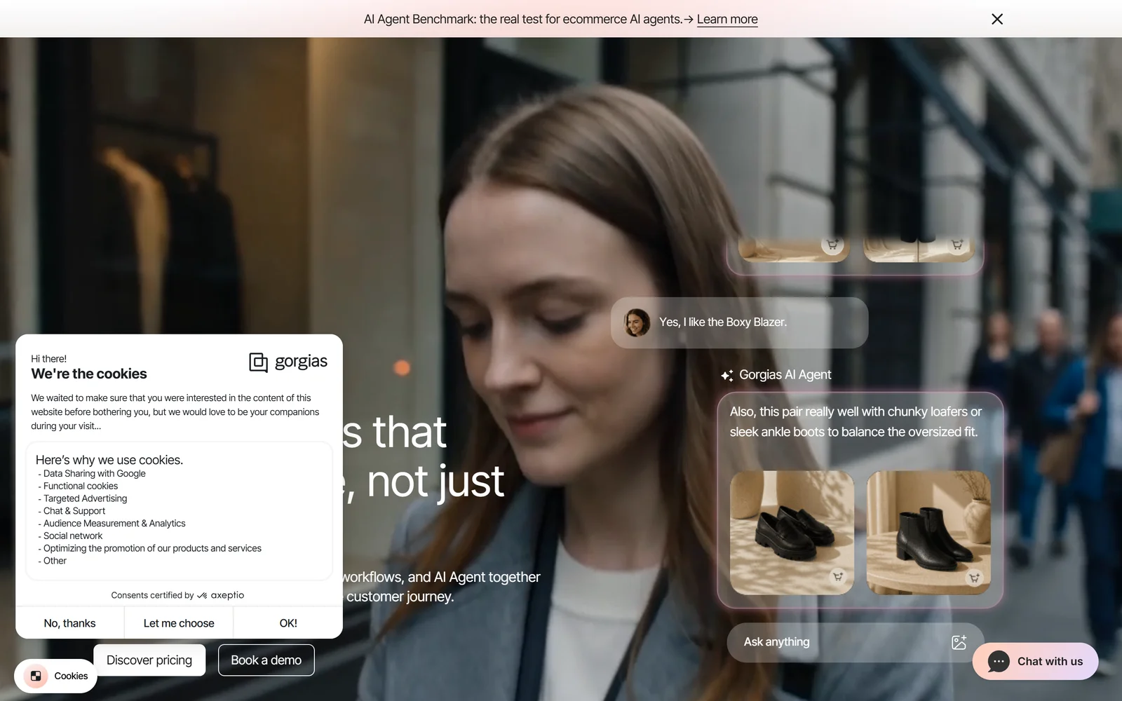Screen dimensions: 1122x701
Task: Click cart icon on upper left product card
Action: 832,245
